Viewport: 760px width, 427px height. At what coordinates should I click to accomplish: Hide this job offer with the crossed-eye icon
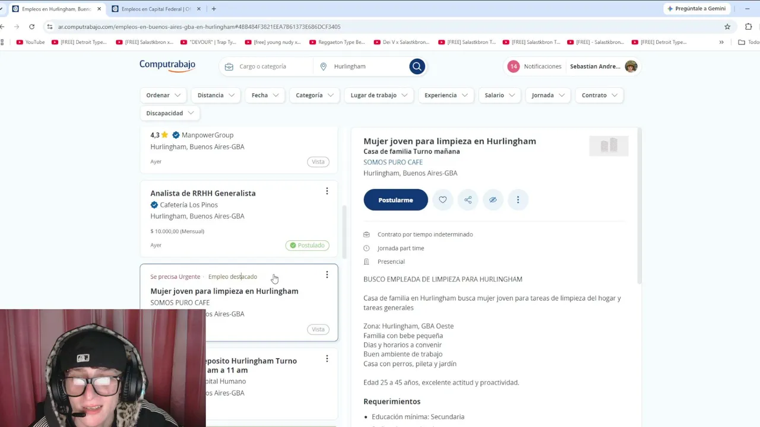(493, 200)
